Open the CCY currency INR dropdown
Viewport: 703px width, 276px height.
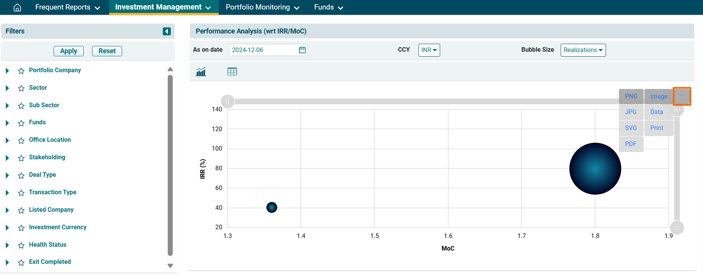(429, 50)
